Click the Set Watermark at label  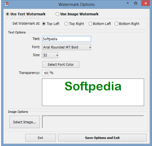(26, 24)
